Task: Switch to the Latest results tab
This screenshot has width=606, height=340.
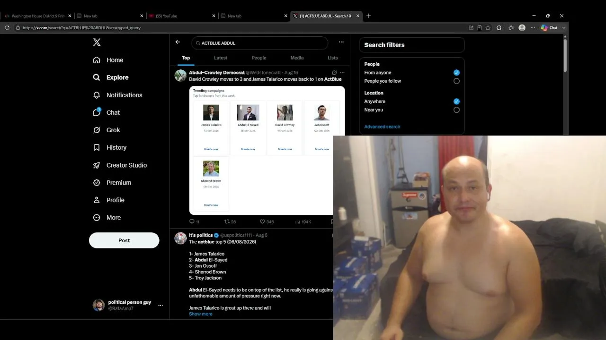Action: pyautogui.click(x=221, y=58)
